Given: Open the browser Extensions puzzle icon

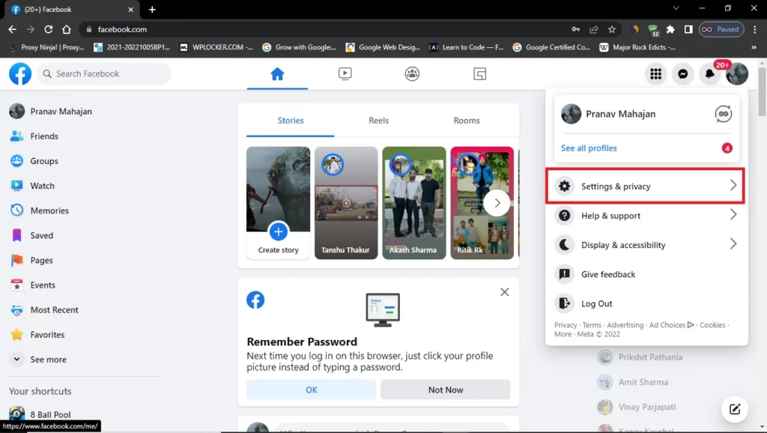Looking at the screenshot, I should [x=670, y=29].
